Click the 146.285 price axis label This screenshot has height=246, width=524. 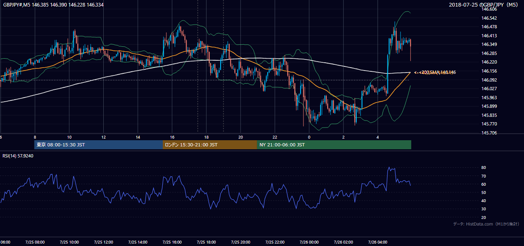pos(489,53)
